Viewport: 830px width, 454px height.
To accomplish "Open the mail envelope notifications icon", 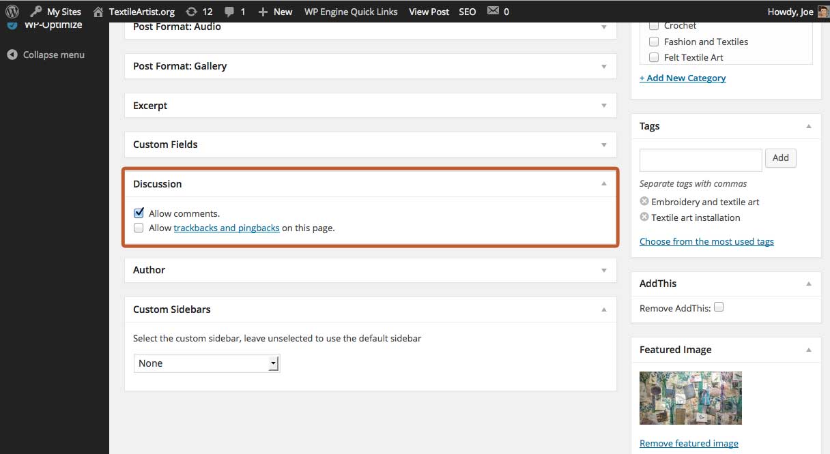I will point(498,12).
